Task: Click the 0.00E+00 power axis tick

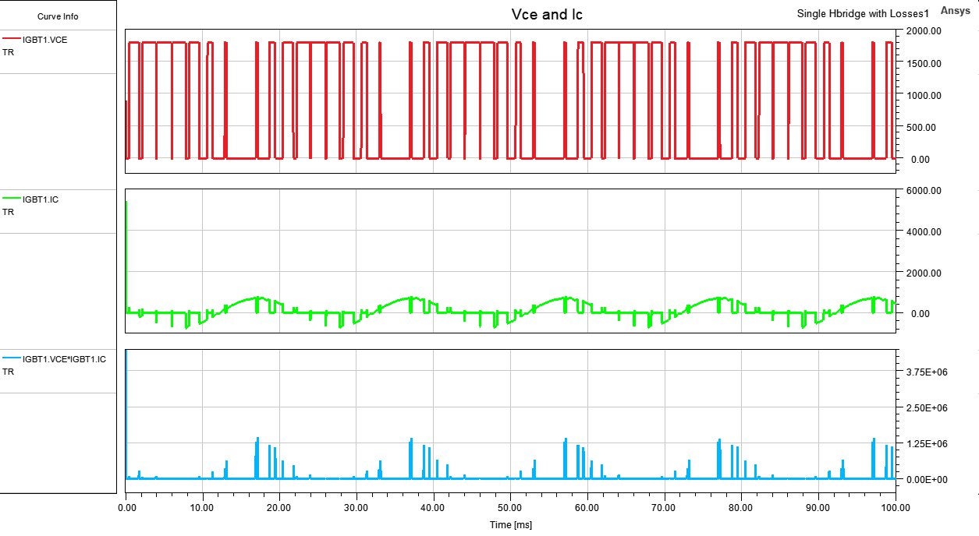Action: coord(926,479)
